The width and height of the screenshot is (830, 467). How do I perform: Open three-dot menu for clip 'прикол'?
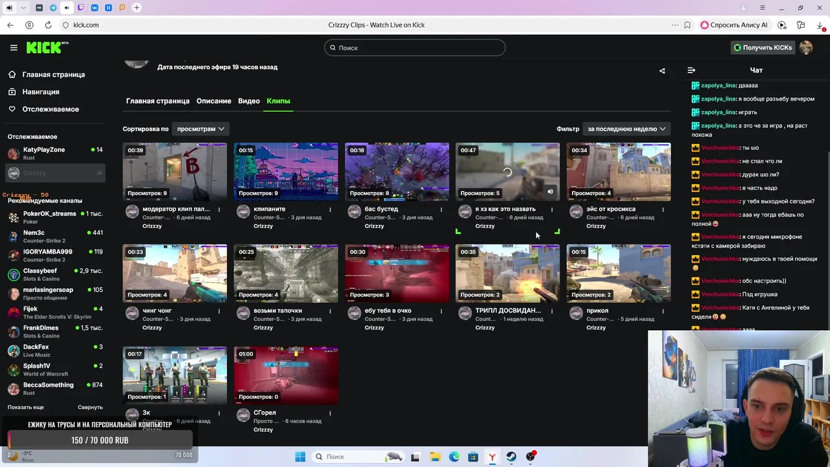coord(663,311)
